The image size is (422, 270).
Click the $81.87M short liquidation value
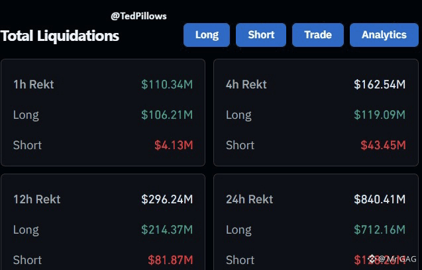(x=170, y=260)
